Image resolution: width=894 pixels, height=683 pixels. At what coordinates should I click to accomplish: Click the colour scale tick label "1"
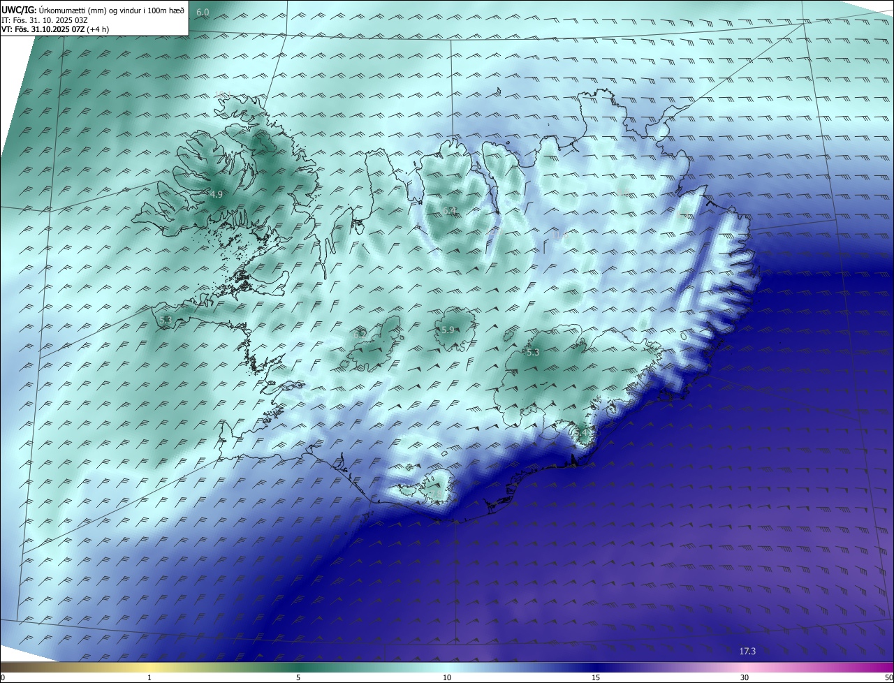[x=149, y=677]
